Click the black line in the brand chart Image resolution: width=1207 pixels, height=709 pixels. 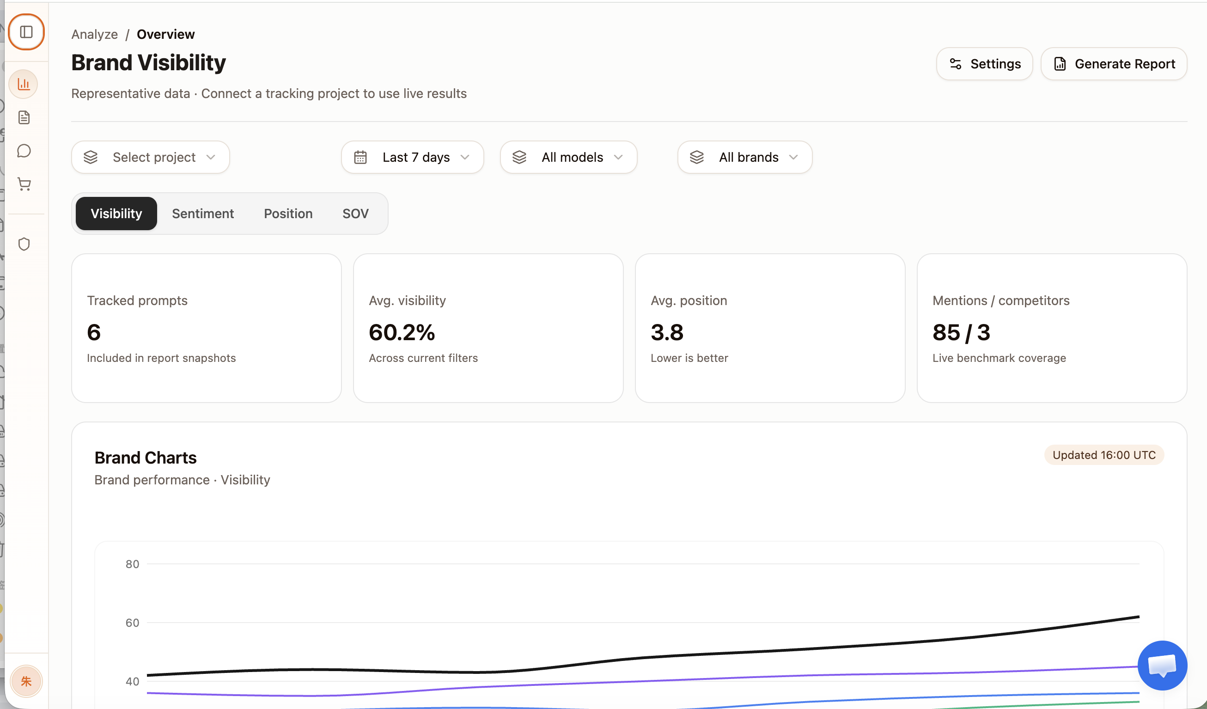coord(643,658)
